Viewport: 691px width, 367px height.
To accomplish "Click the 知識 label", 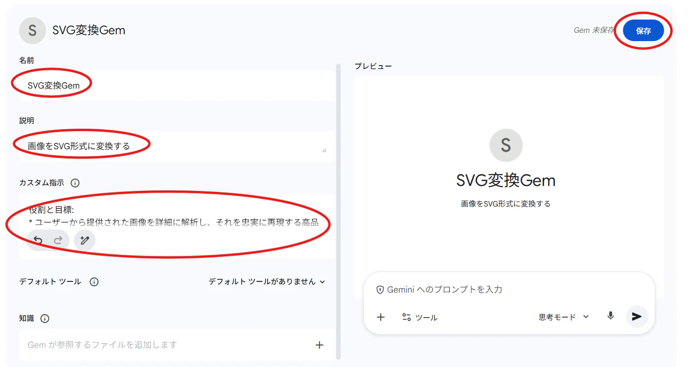I will point(26,319).
